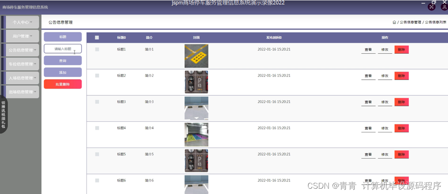Expand the 公告信息管理 sidebar menu
The width and height of the screenshot is (448, 194).
coord(22,50)
